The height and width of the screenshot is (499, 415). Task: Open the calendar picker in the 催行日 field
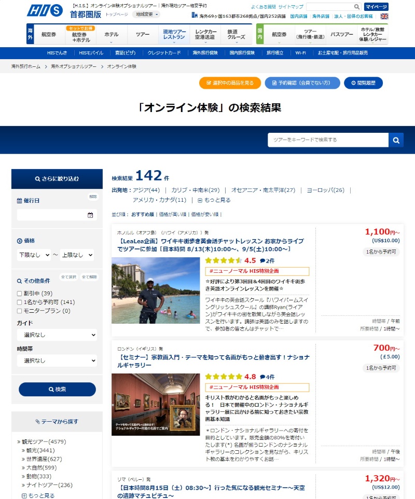(90, 215)
